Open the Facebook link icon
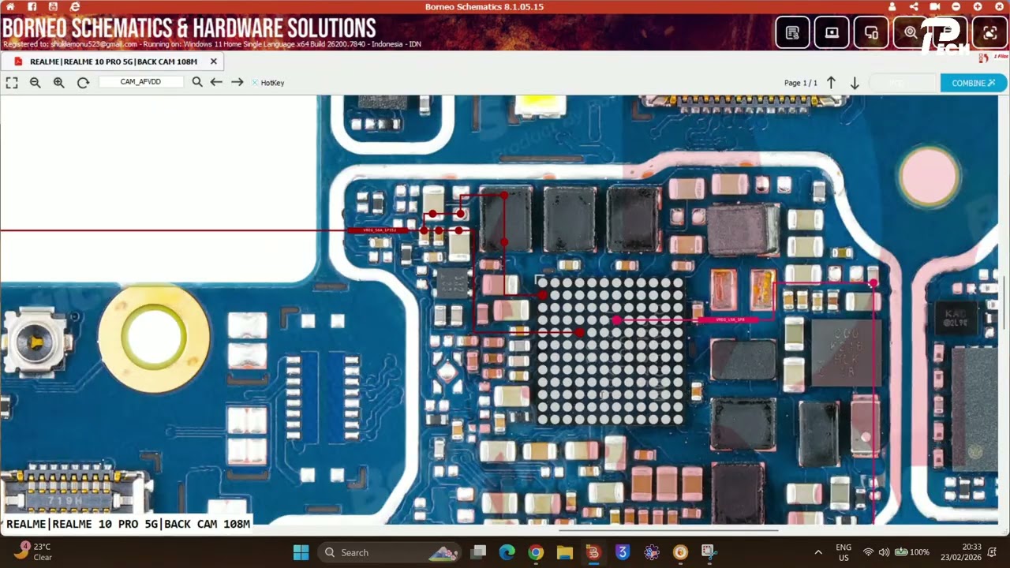Screen dimensions: 1010x568 point(32,6)
